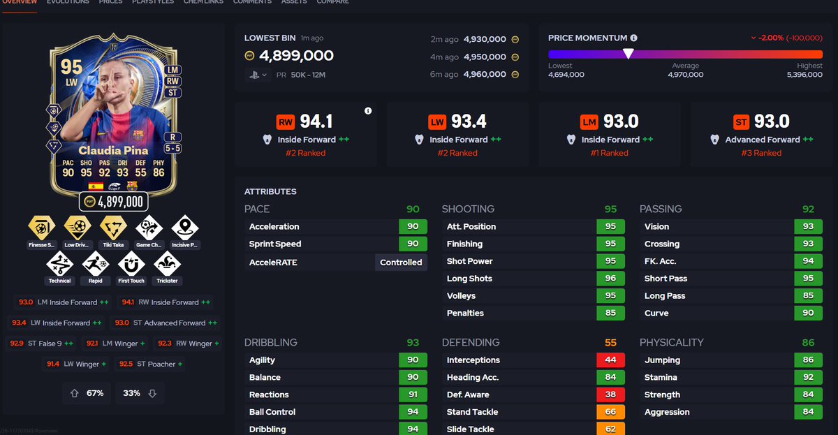Click the gold coin icon beside 4,899,000 Lowest BIN
The height and width of the screenshot is (435, 838).
tap(249, 56)
